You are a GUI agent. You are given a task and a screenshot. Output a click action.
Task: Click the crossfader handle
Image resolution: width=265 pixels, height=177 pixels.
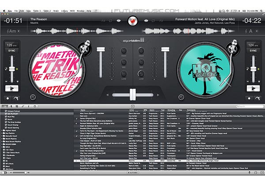point(132,94)
